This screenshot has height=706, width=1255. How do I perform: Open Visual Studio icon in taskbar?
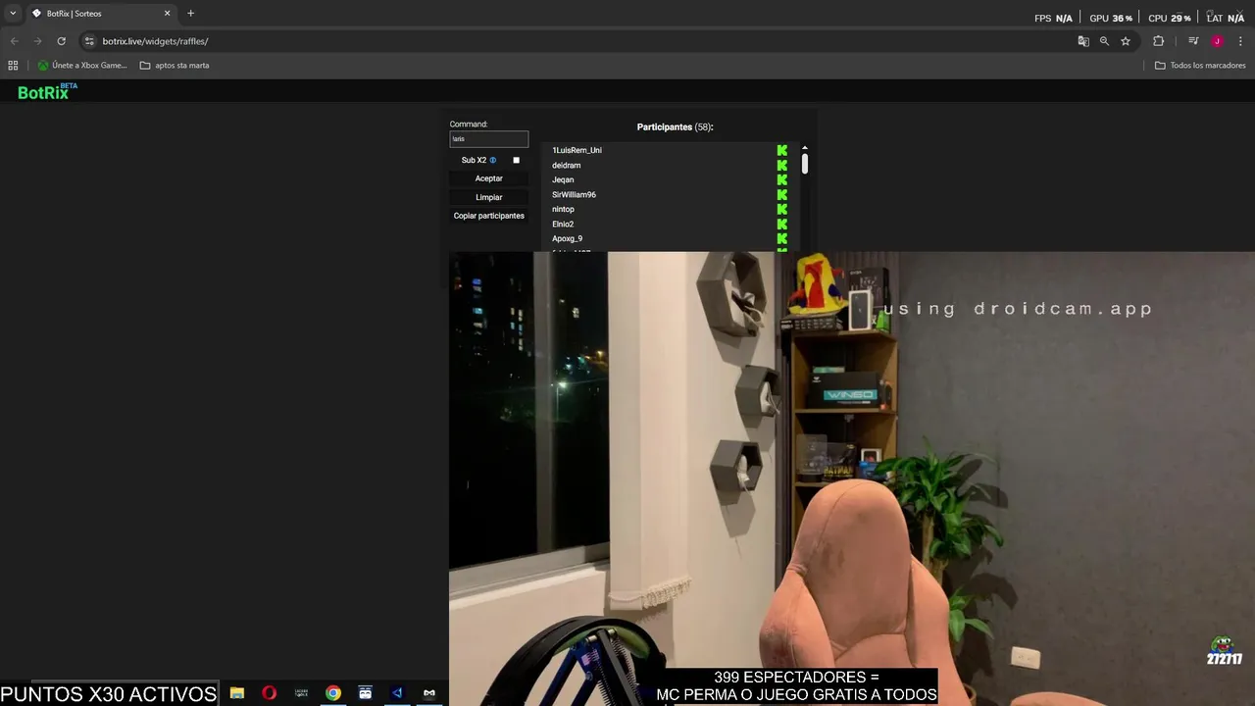point(397,693)
